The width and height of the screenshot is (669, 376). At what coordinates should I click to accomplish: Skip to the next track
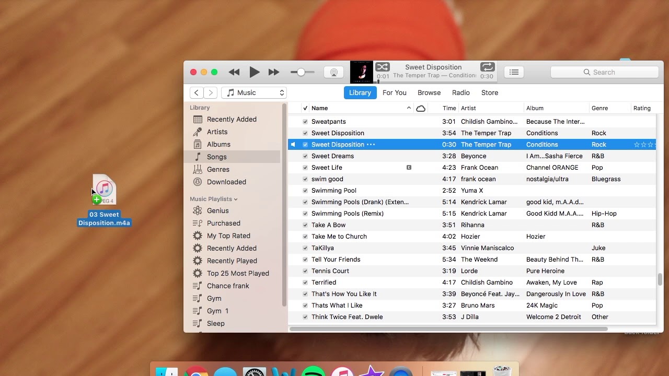tap(274, 73)
